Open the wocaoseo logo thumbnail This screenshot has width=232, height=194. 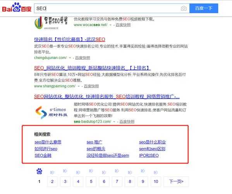pos(51,23)
